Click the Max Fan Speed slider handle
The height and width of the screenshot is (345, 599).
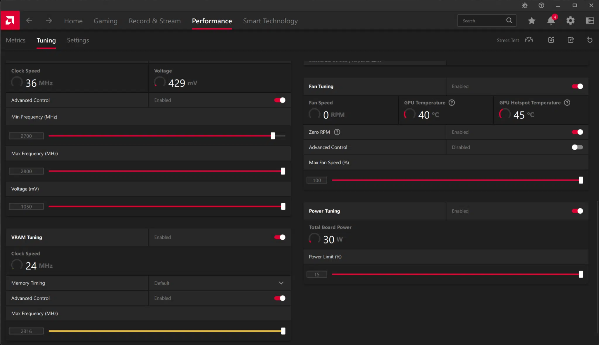click(581, 180)
